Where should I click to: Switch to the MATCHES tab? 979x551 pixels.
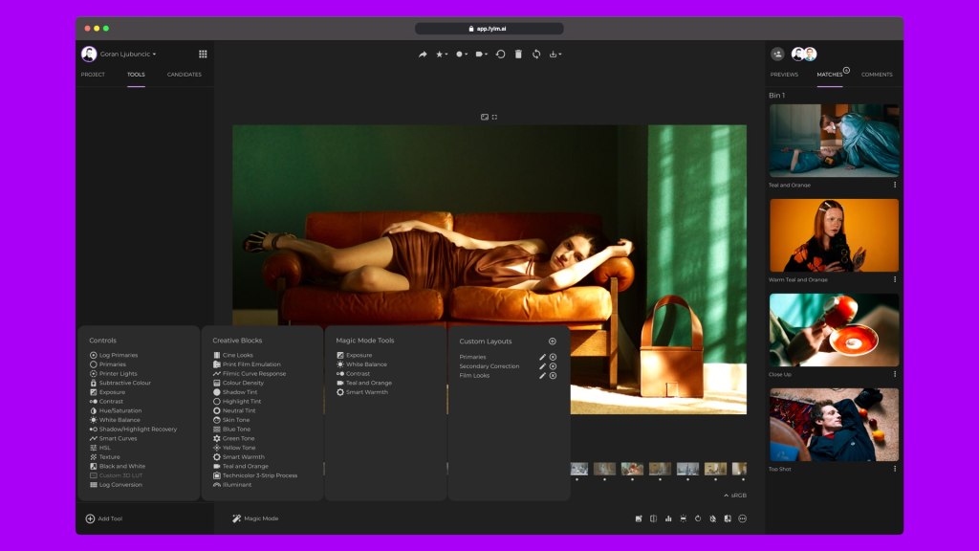[830, 75]
